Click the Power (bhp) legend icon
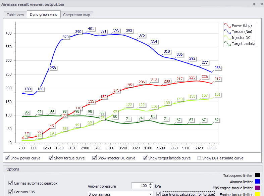 click(227, 26)
